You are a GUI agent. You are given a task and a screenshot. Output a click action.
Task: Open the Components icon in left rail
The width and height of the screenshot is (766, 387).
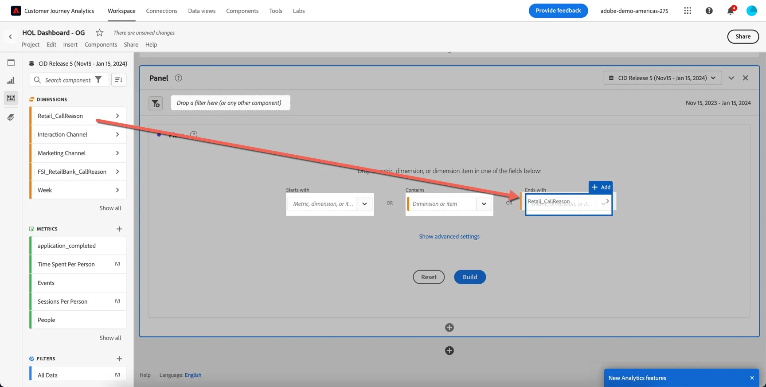pos(11,98)
